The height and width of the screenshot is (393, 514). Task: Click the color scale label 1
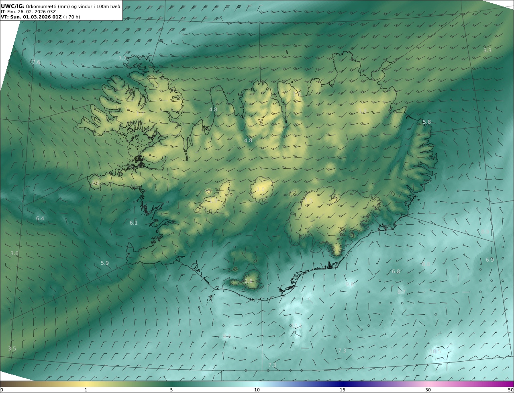(x=86, y=390)
